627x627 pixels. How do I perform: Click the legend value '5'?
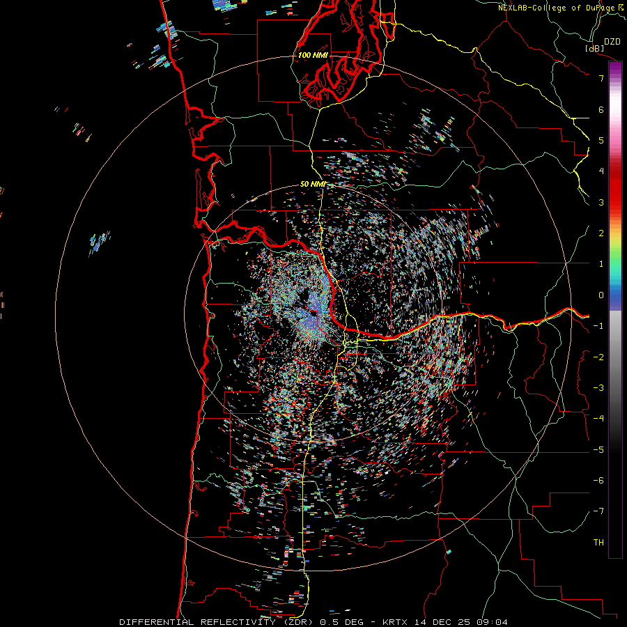click(x=601, y=140)
